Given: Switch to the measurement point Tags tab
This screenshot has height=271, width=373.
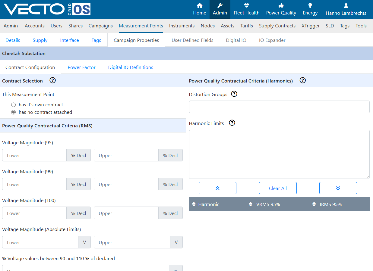Looking at the screenshot, I should [x=96, y=40].
